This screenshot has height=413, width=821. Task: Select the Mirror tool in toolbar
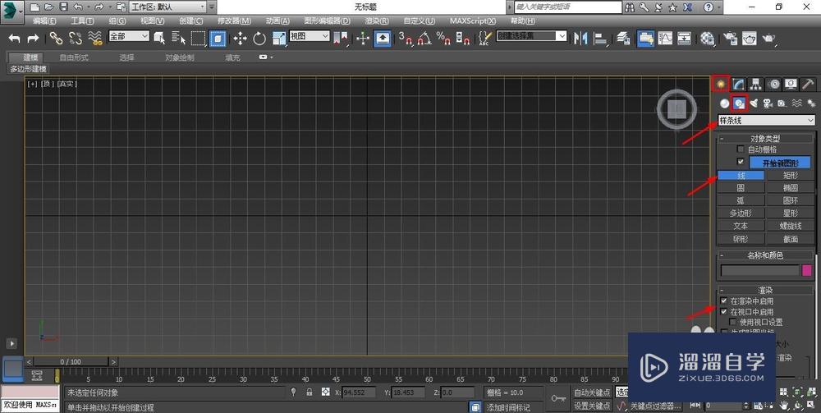[x=581, y=38]
